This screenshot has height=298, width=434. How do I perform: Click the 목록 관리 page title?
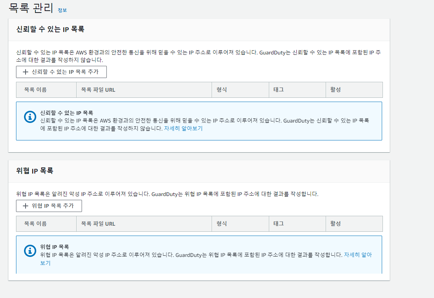(31, 8)
